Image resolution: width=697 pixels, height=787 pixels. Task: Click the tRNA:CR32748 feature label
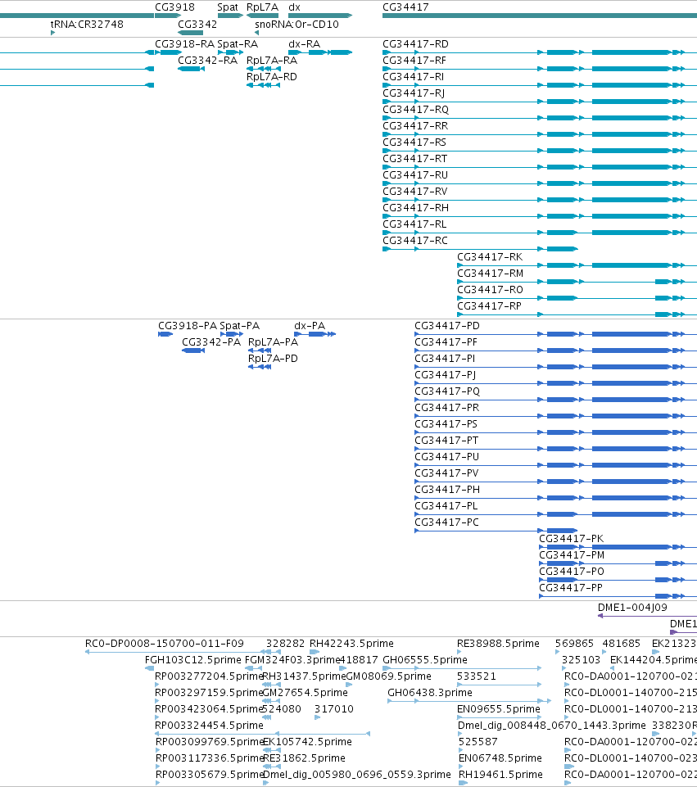pos(87,25)
